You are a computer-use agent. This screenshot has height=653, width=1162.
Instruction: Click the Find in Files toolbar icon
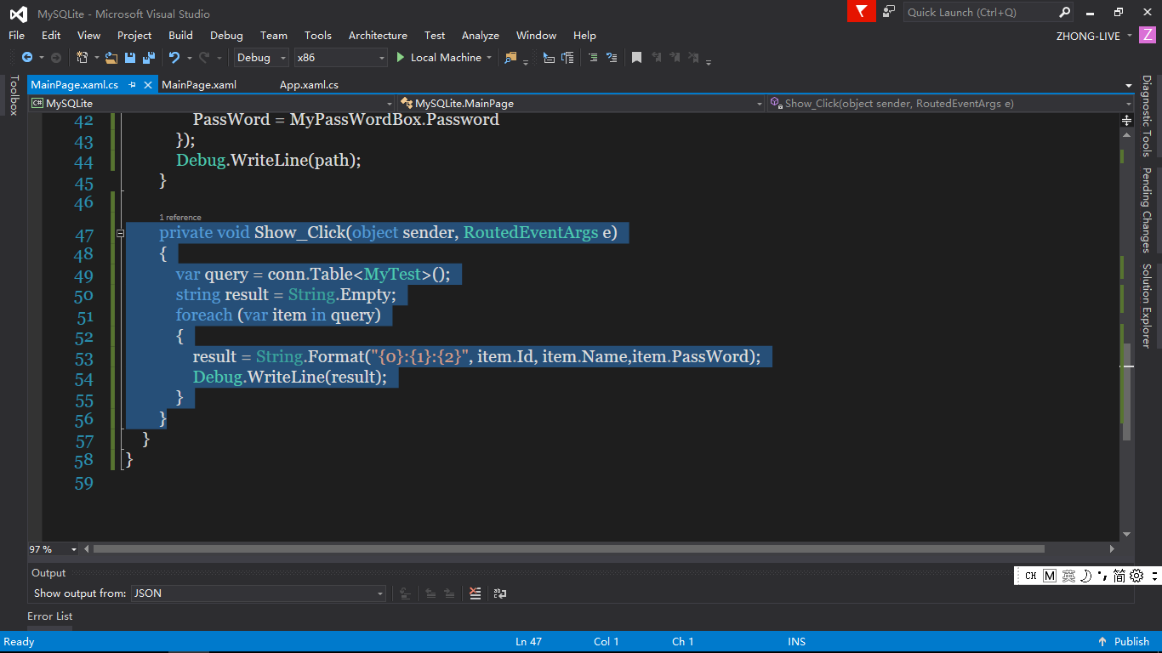pyautogui.click(x=510, y=58)
